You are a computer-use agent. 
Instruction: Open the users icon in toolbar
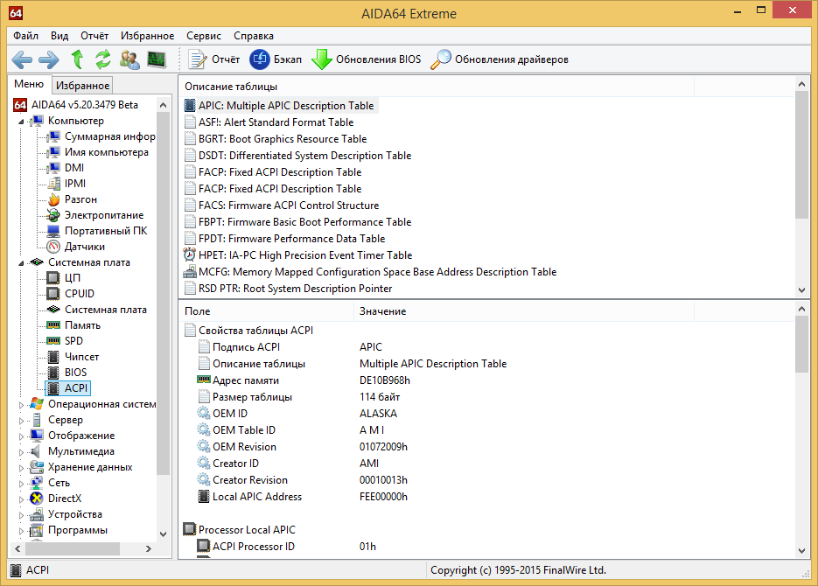click(129, 59)
